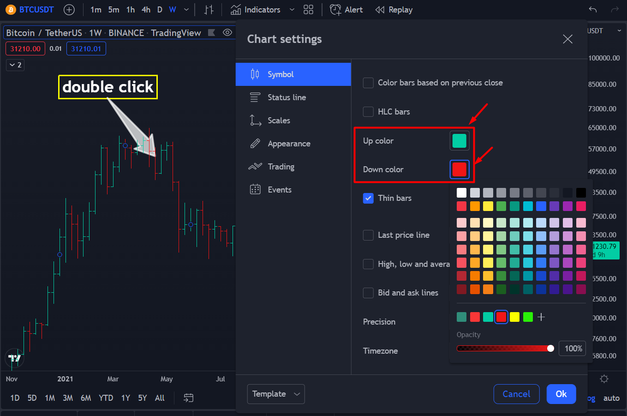Uncheck the Thin bars checkbox
This screenshot has width=627, height=416.
368,198
